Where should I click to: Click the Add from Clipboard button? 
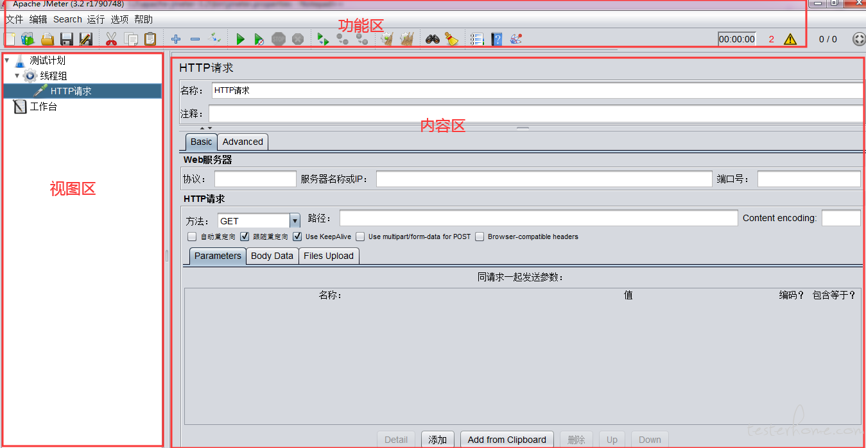(507, 440)
